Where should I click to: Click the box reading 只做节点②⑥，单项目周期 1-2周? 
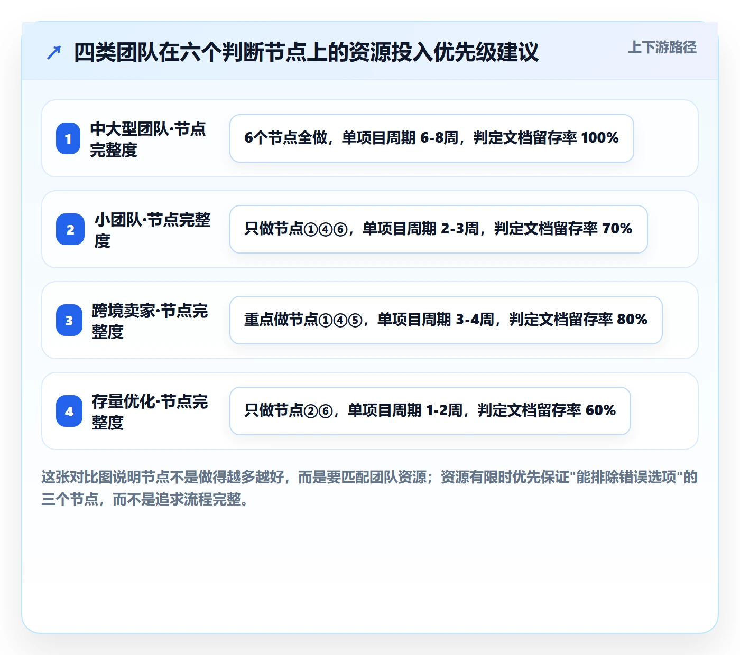[430, 411]
